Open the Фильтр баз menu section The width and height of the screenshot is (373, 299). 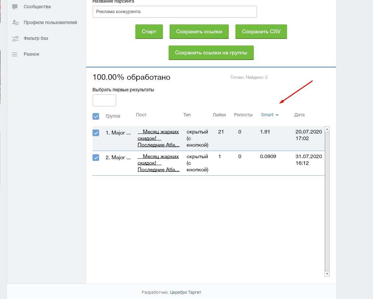tap(36, 38)
